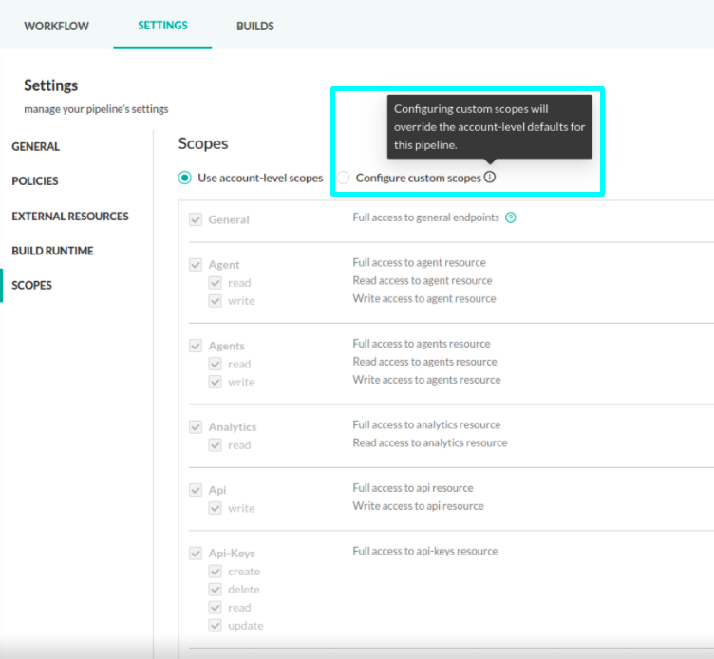Open the Settings tab
The image size is (714, 659).
coord(162,26)
